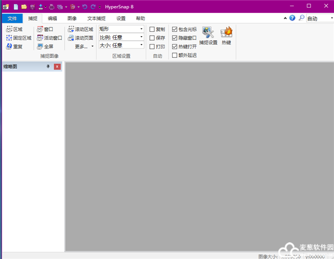
Task: Uncheck the 包含光标 include cursor option
Action: 175,29
